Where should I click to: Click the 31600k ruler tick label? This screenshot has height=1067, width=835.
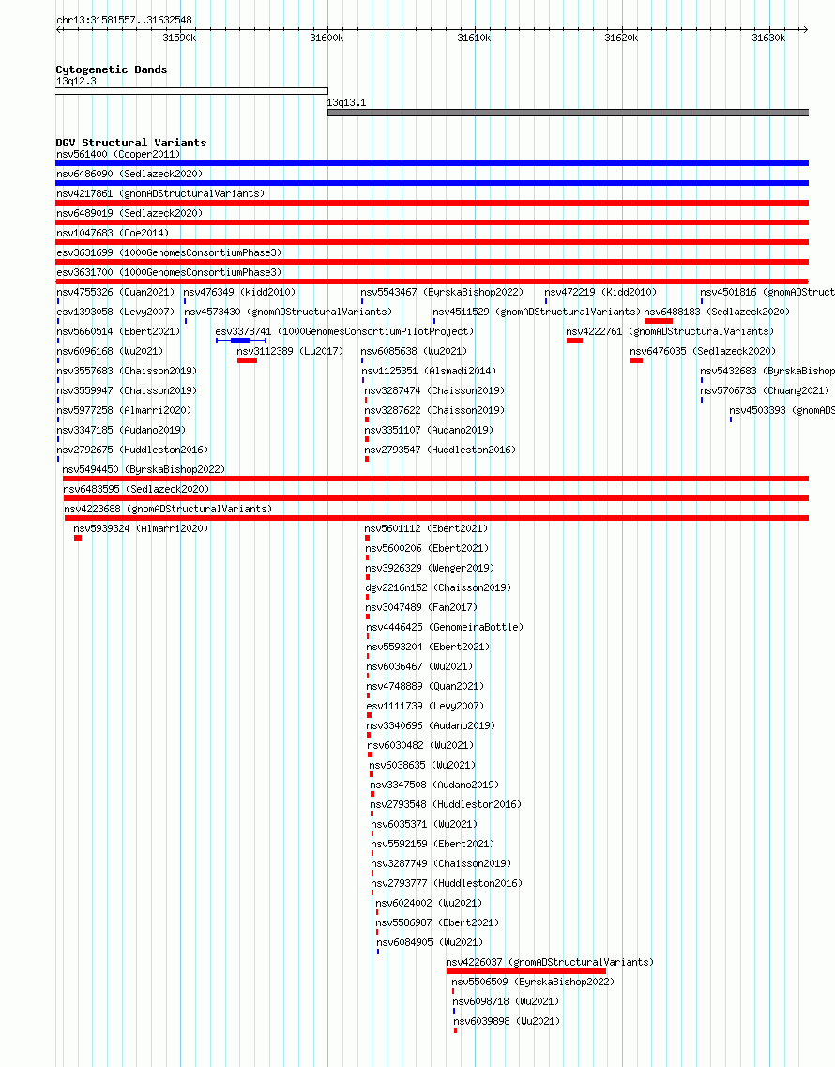[x=326, y=38]
